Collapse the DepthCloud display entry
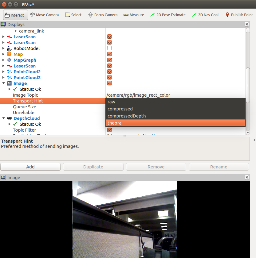The image size is (256, 258). click(4, 118)
